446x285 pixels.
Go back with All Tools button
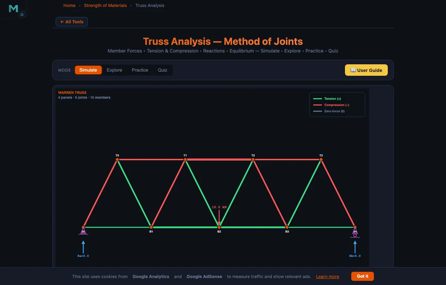click(x=72, y=22)
